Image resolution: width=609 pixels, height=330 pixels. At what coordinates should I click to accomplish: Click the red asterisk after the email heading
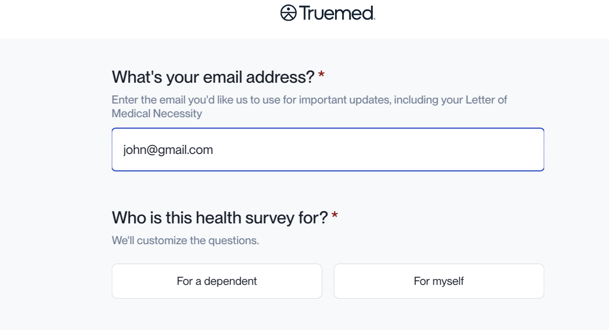tap(321, 76)
